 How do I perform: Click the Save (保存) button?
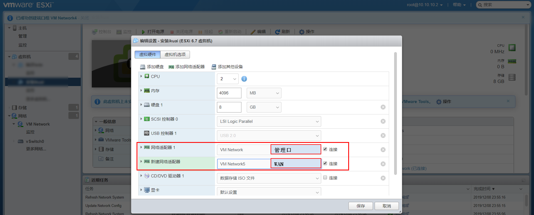[361, 206]
